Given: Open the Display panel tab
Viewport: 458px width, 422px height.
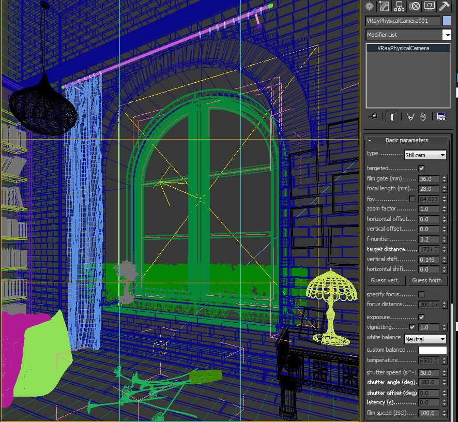Looking at the screenshot, I should (x=429, y=6).
